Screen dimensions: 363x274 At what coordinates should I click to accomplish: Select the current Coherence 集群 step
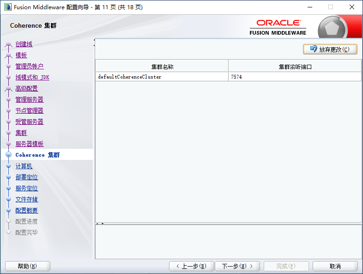[38, 155]
